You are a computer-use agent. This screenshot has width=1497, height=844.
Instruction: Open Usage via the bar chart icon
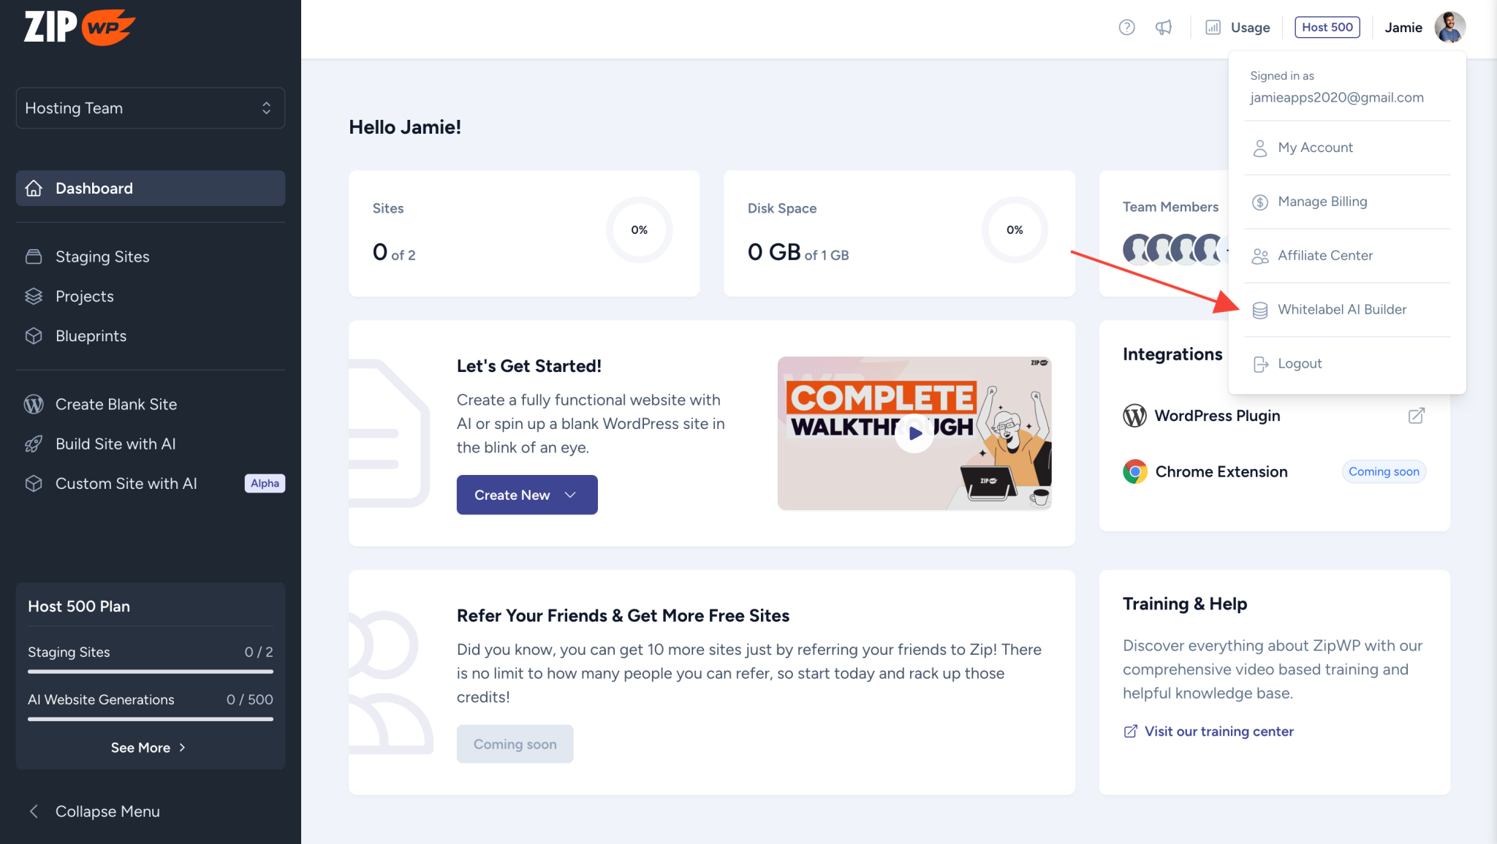pyautogui.click(x=1213, y=27)
